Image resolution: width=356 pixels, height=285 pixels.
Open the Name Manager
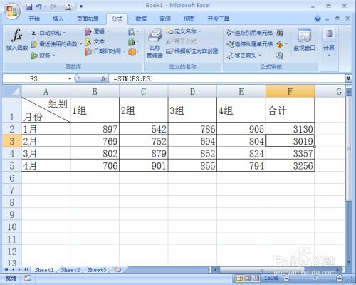pos(155,43)
